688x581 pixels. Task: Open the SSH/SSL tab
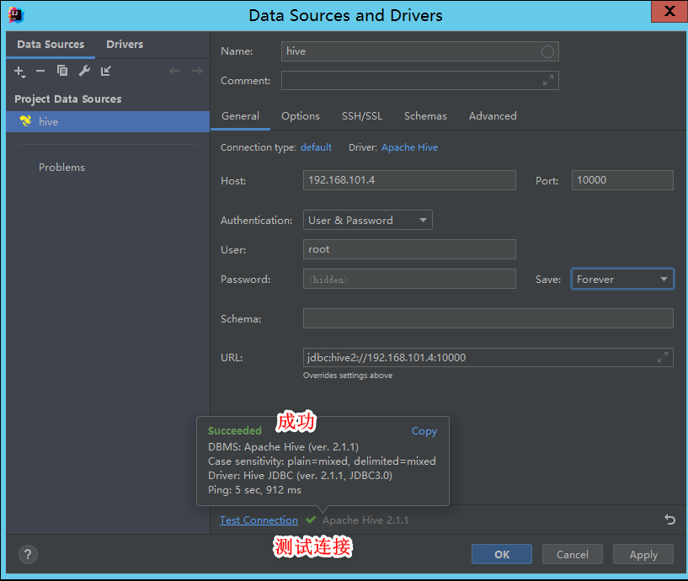coord(362,116)
